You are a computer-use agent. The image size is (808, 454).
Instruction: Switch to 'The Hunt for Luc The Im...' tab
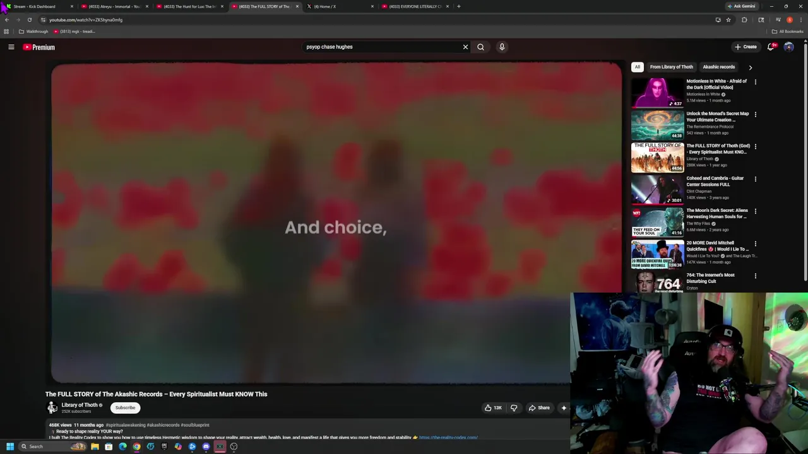[189, 6]
